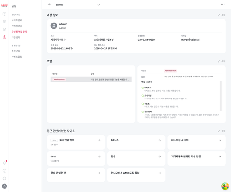The width and height of the screenshot is (231, 192).
Task: Open the DEMO site card
Action: [x=136, y=142]
